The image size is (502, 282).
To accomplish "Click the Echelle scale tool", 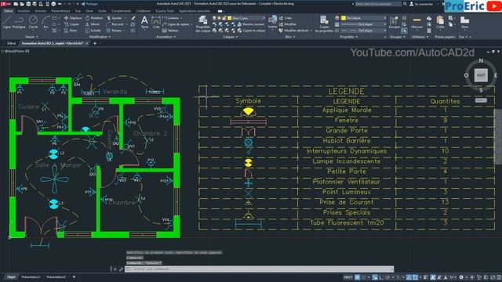I will tap(93, 31).
